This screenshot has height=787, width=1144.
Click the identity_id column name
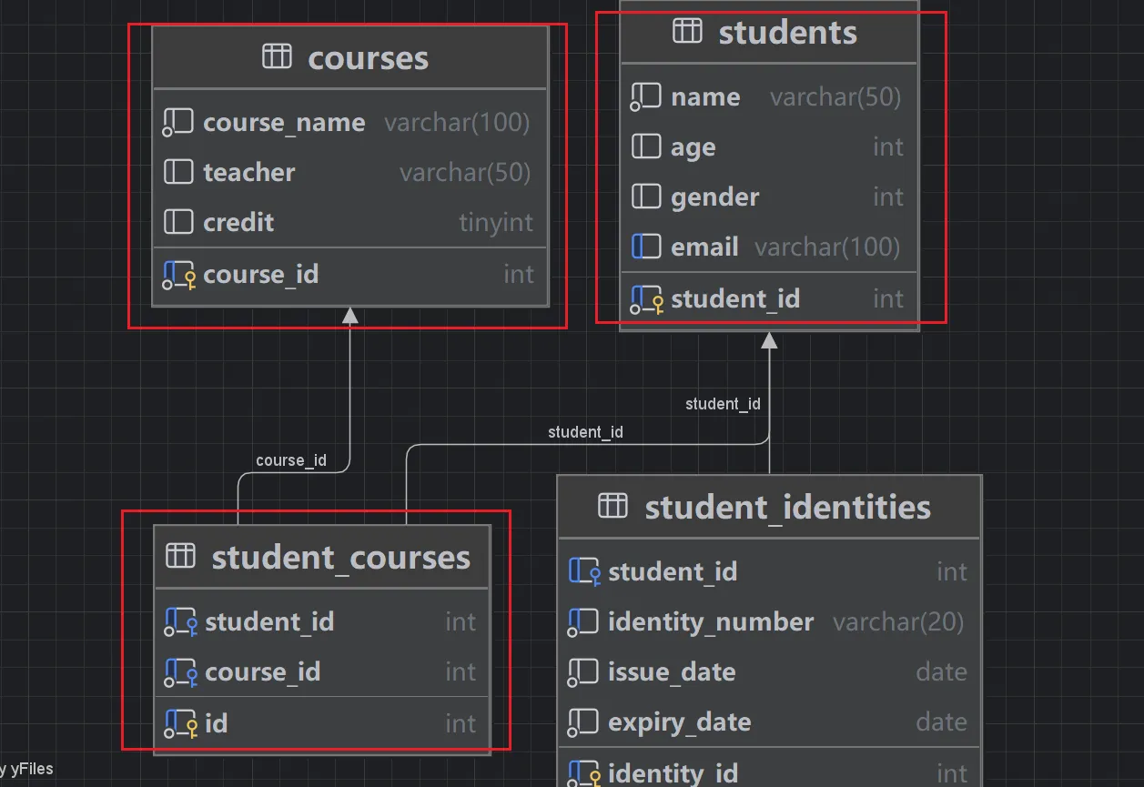673,774
